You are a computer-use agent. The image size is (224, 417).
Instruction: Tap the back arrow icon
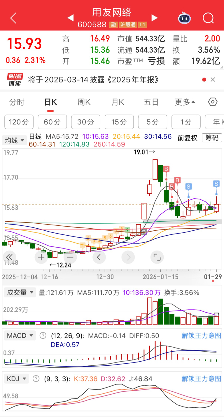[13, 18]
